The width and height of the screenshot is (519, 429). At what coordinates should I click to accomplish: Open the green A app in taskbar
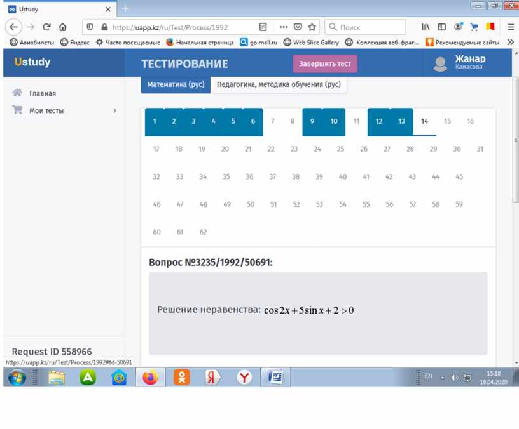[88, 377]
